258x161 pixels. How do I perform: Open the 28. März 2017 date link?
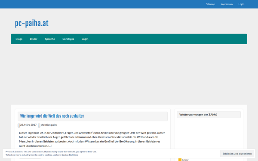[28, 125]
